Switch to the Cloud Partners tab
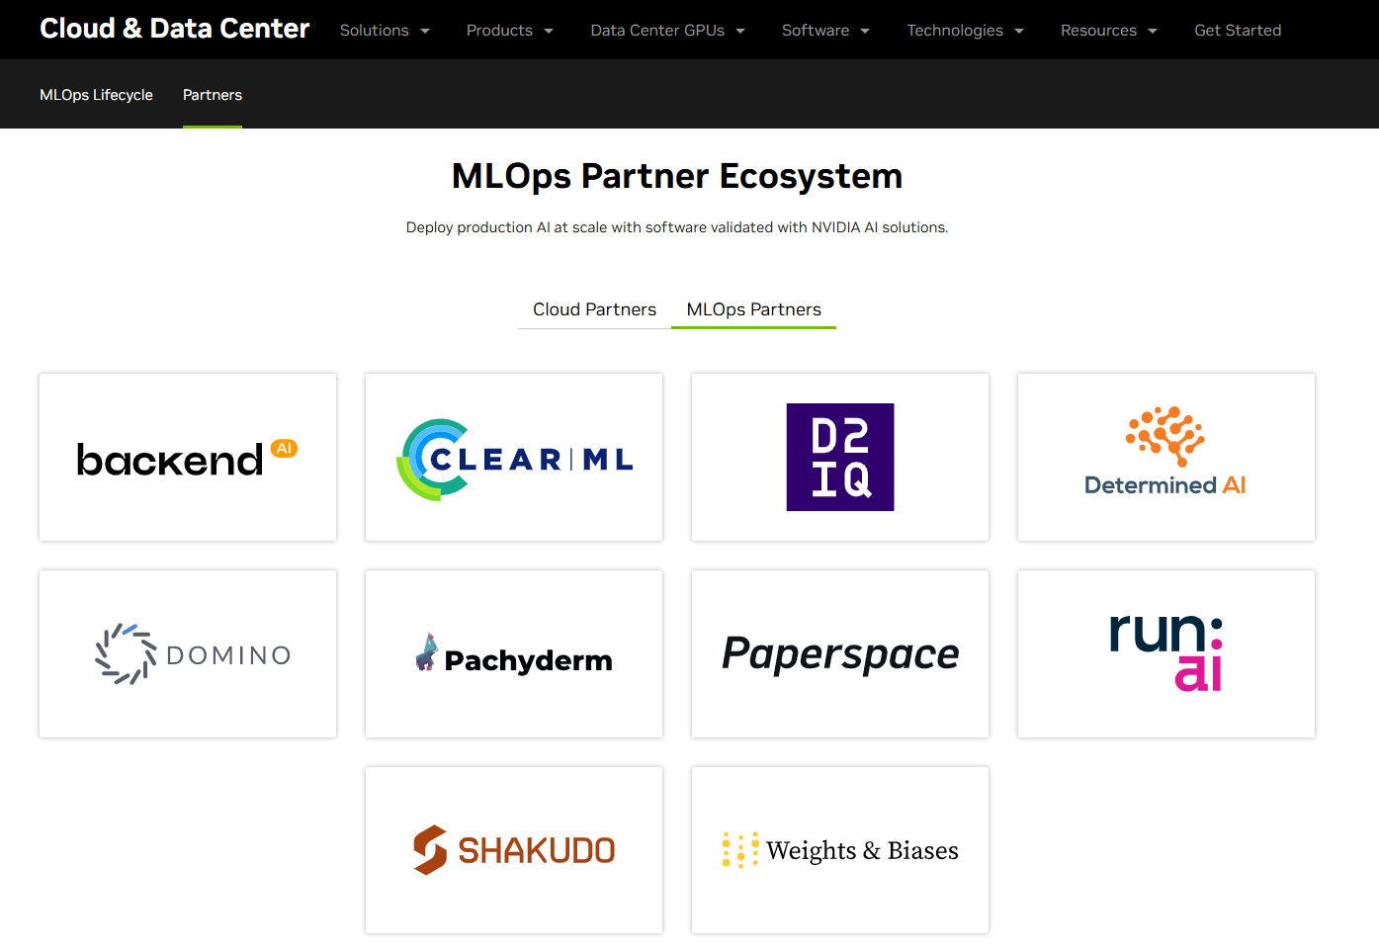The width and height of the screenshot is (1379, 950). [594, 309]
